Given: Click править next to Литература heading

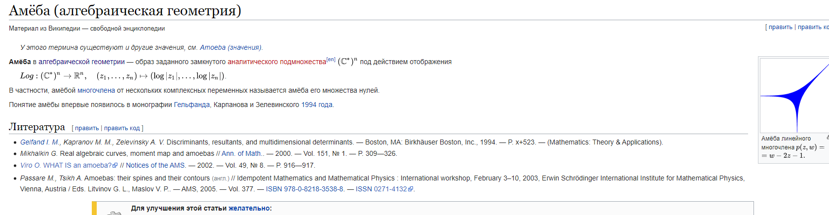Looking at the screenshot, I should 87,128.
